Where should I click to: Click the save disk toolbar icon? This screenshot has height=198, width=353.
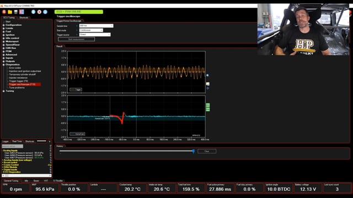[16, 12]
